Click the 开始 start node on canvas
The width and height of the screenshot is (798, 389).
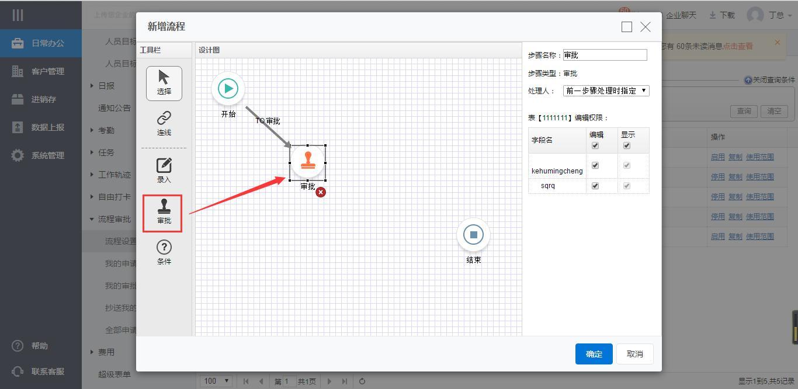click(228, 89)
